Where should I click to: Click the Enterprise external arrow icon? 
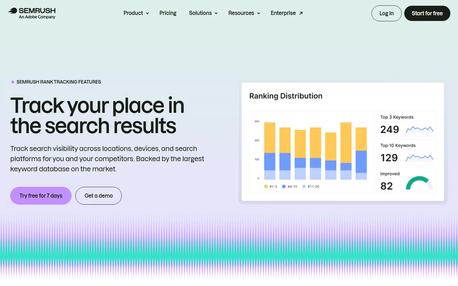pos(301,13)
